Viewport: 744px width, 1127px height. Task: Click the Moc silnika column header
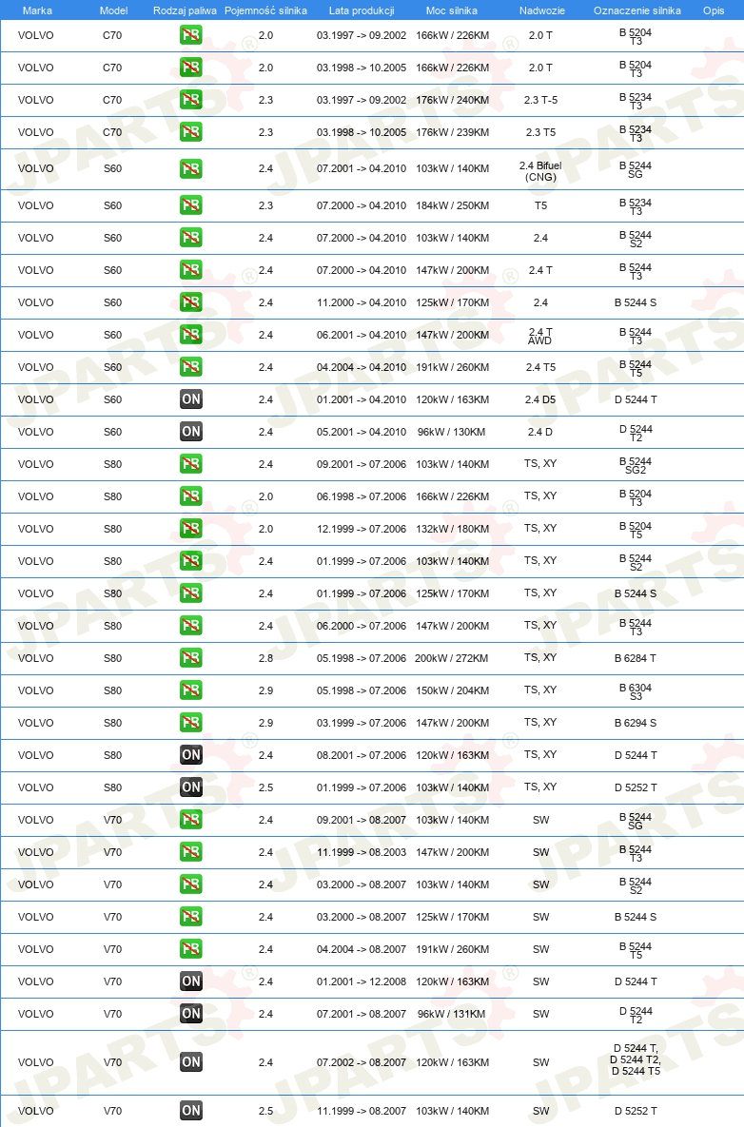[451, 10]
